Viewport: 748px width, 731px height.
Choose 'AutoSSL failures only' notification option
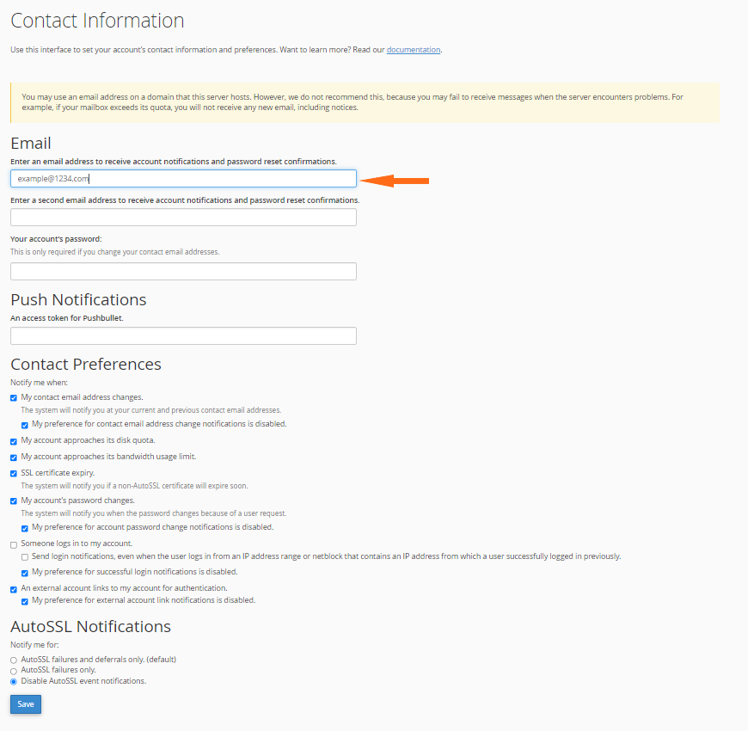[x=13, y=670]
